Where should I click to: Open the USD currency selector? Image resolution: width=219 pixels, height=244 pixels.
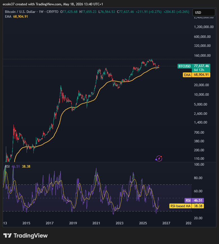pos(204,12)
